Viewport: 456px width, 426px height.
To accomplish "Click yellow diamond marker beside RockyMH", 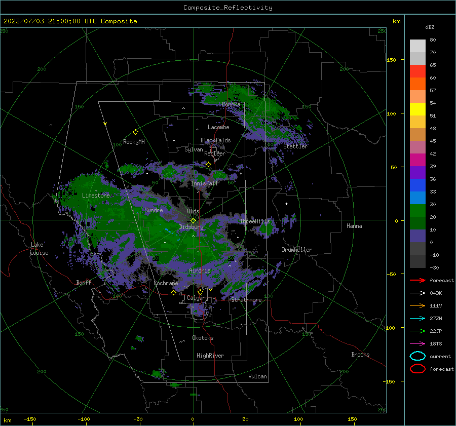I will point(135,132).
